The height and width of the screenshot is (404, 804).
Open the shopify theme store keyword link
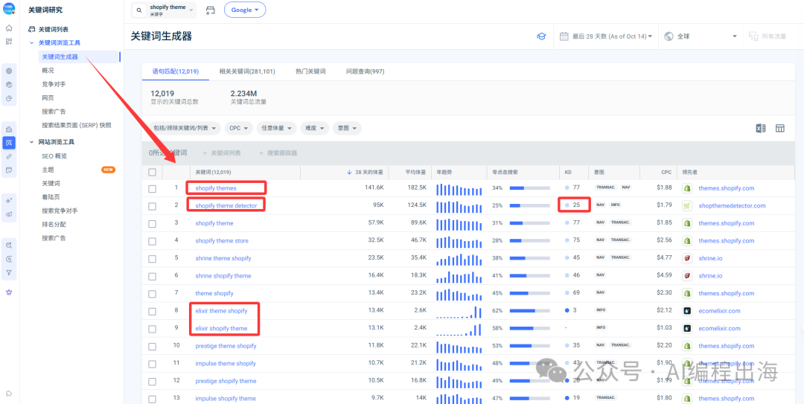(x=222, y=240)
